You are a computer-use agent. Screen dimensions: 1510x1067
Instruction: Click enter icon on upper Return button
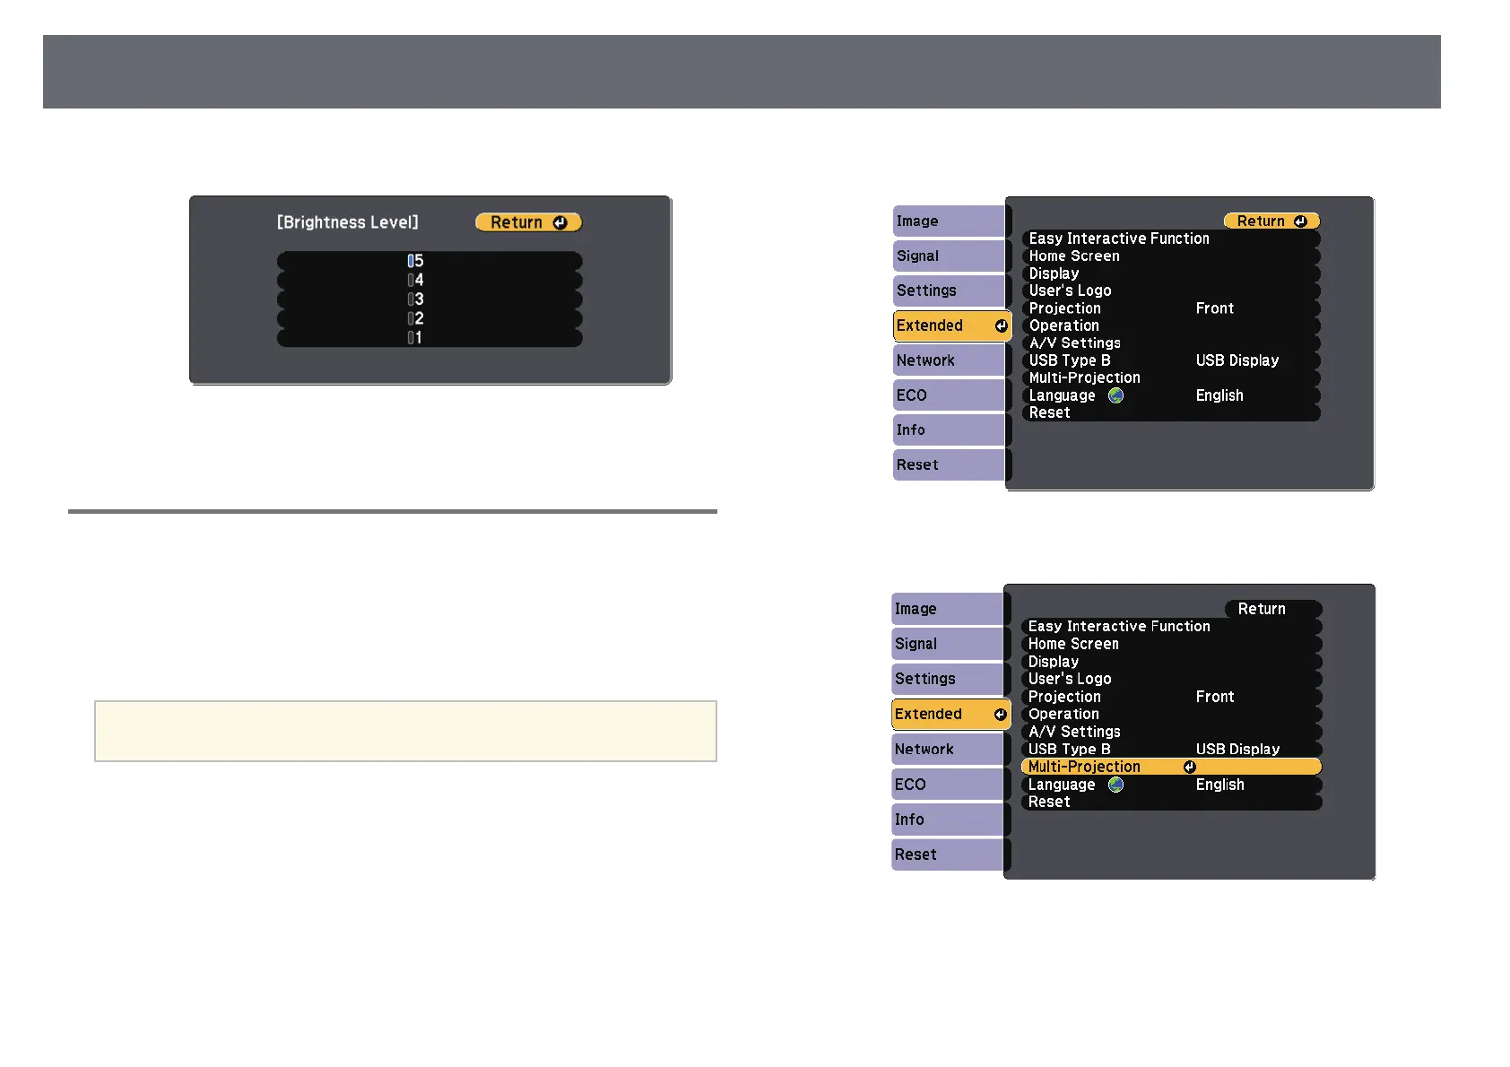click(1300, 221)
